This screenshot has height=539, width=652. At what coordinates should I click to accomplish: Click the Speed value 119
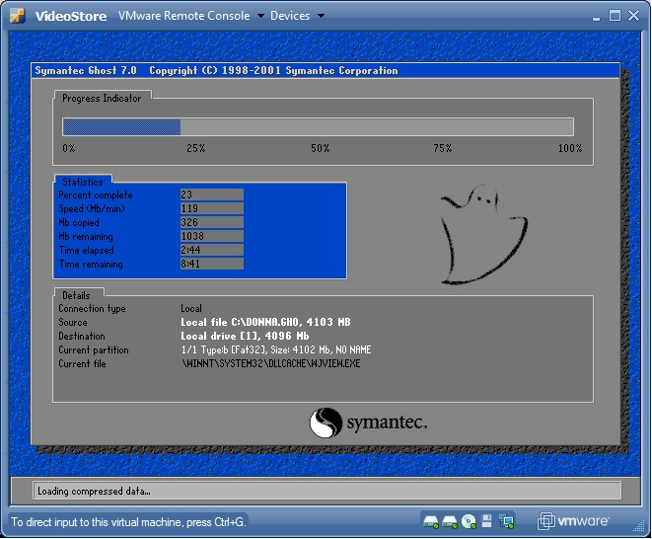pos(212,208)
